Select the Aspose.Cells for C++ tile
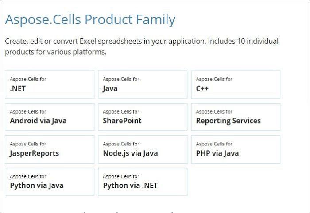Image resolution: width=310 pixels, height=213 pixels. [x=236, y=84]
